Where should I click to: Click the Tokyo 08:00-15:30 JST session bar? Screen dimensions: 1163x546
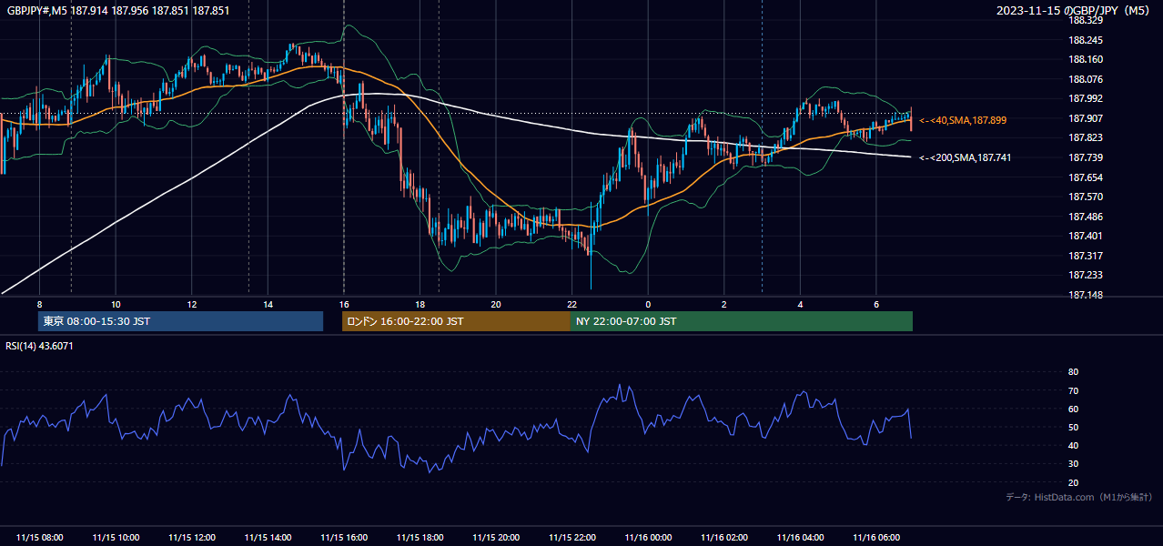click(180, 321)
